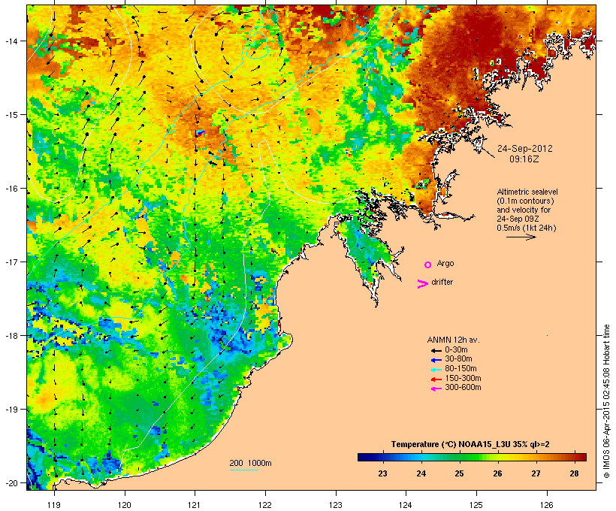Click longitude axis label 124
The image size is (616, 511).
(x=406, y=505)
